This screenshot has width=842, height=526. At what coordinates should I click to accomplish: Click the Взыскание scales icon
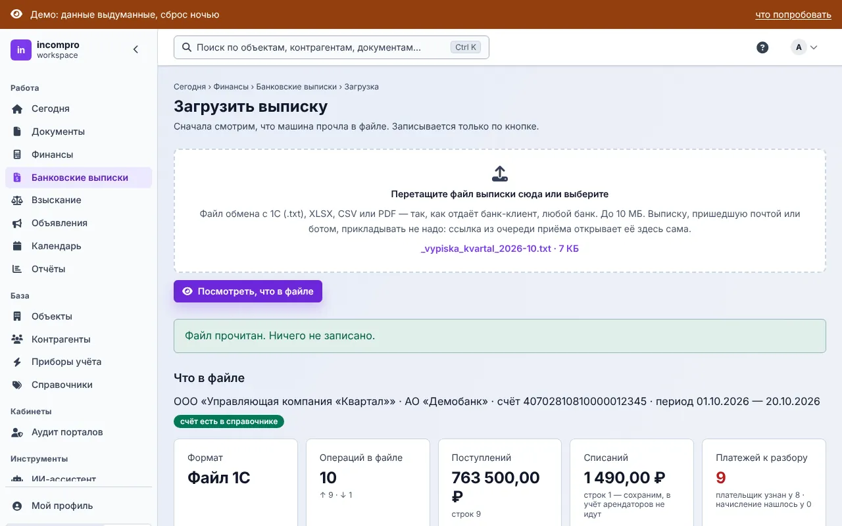tap(18, 200)
